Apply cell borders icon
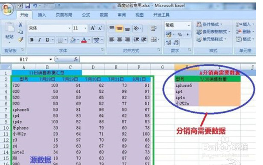Viewport: 263px width, 165px height. [60, 40]
